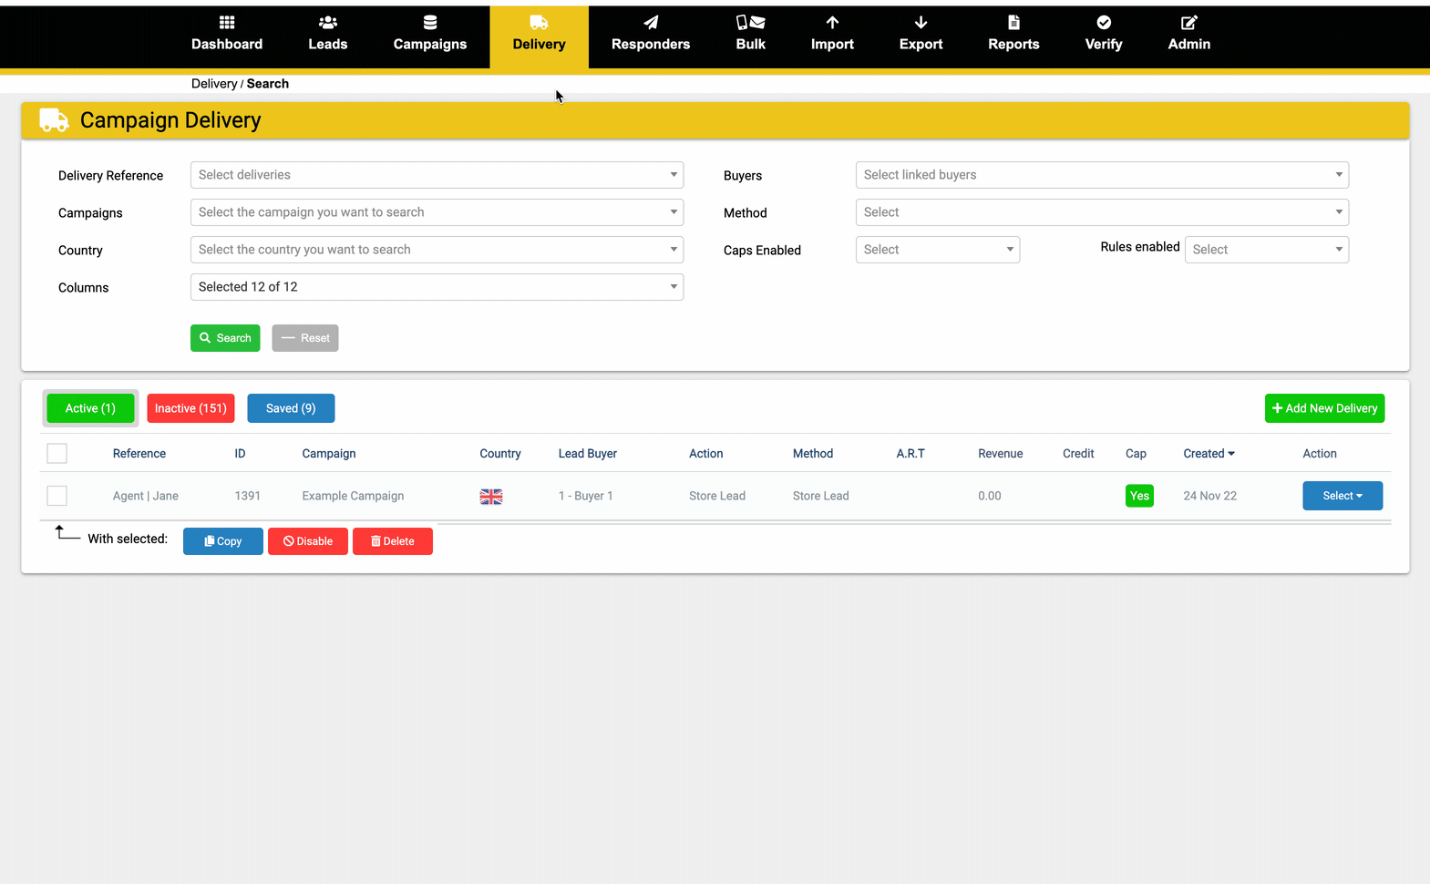The image size is (1430, 884).
Task: Toggle the select-all checkbox in table header
Action: click(57, 453)
